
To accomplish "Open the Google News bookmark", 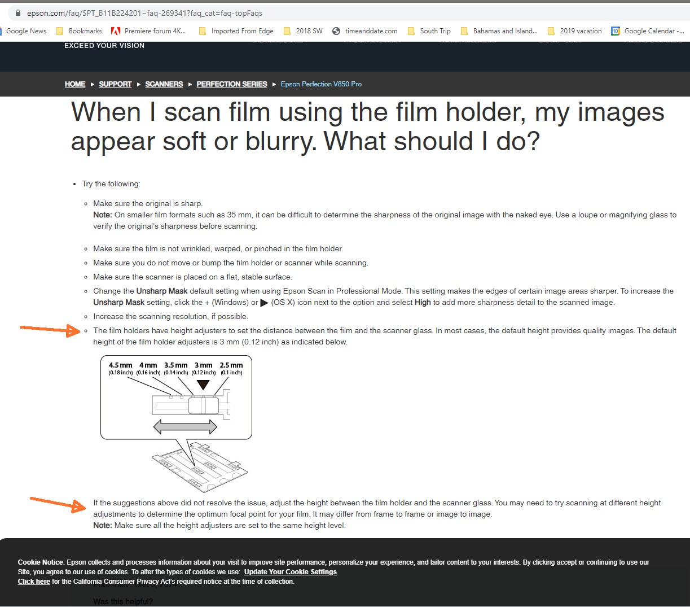I will tap(25, 31).
